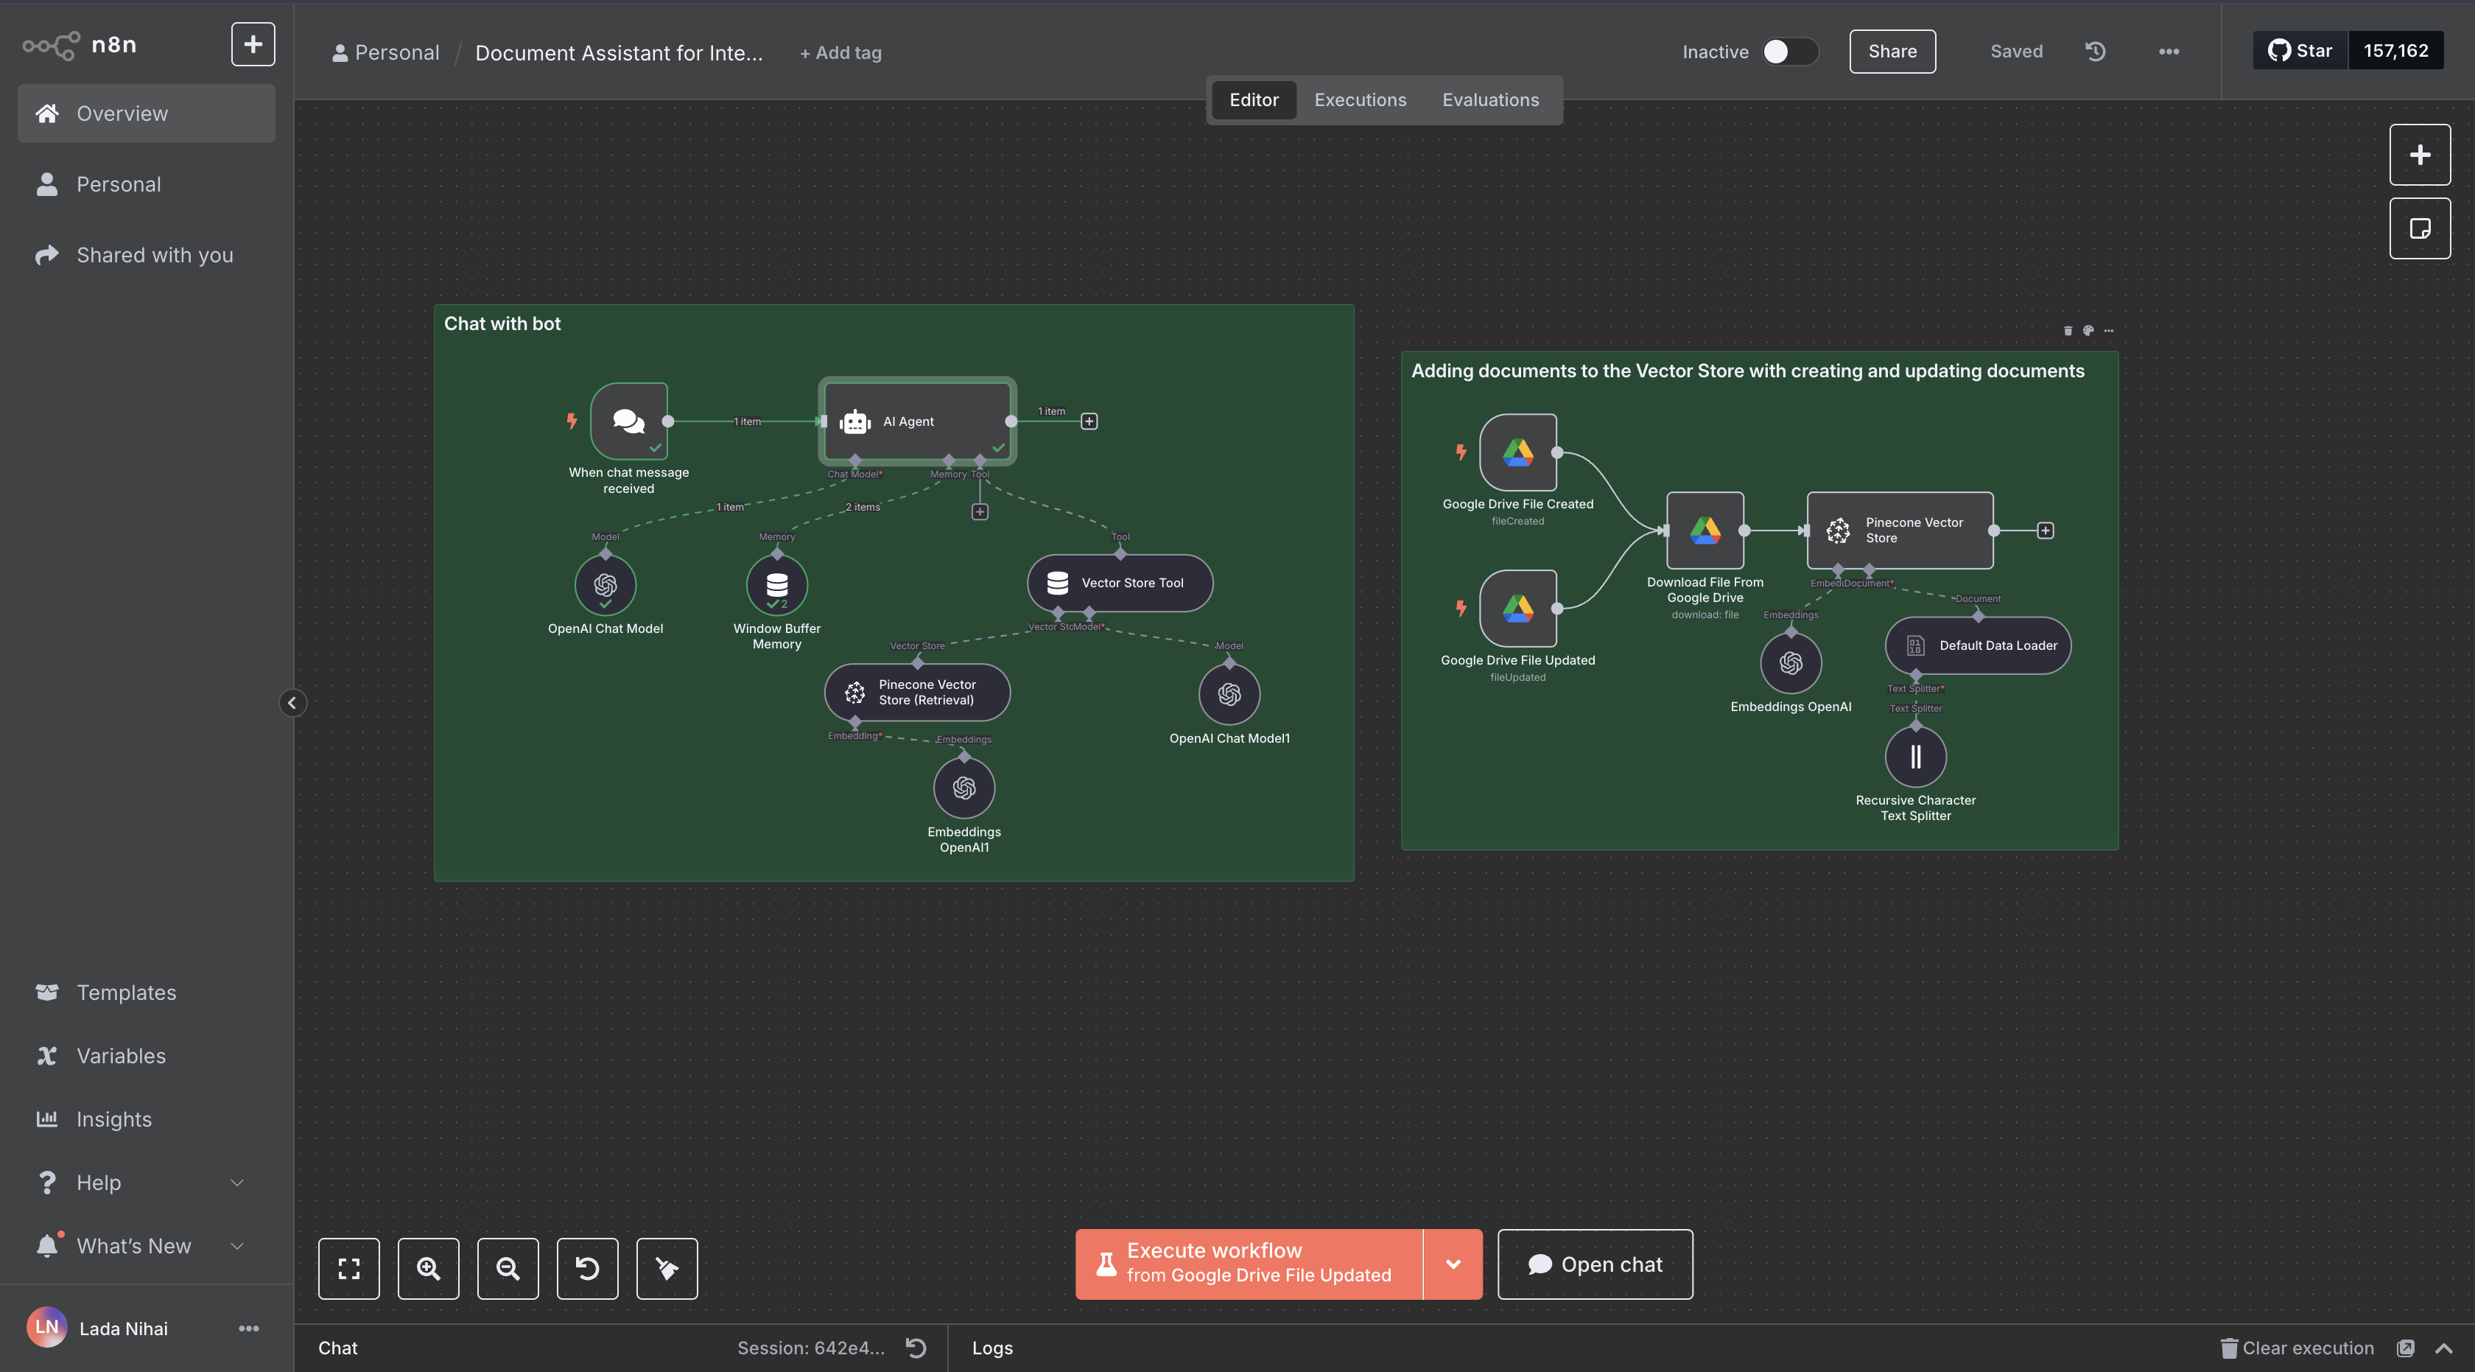
Task: Click the Clear execution button
Action: pyautogui.click(x=2297, y=1348)
